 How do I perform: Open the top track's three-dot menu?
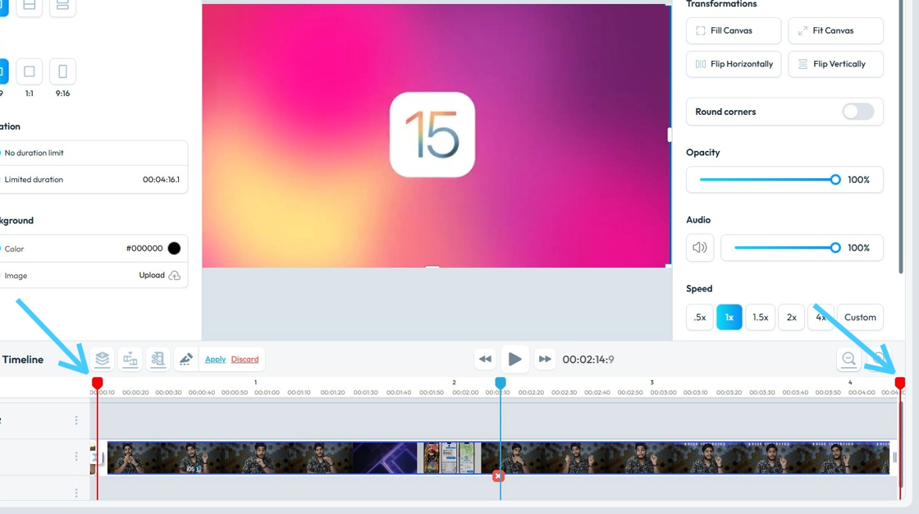coord(76,420)
